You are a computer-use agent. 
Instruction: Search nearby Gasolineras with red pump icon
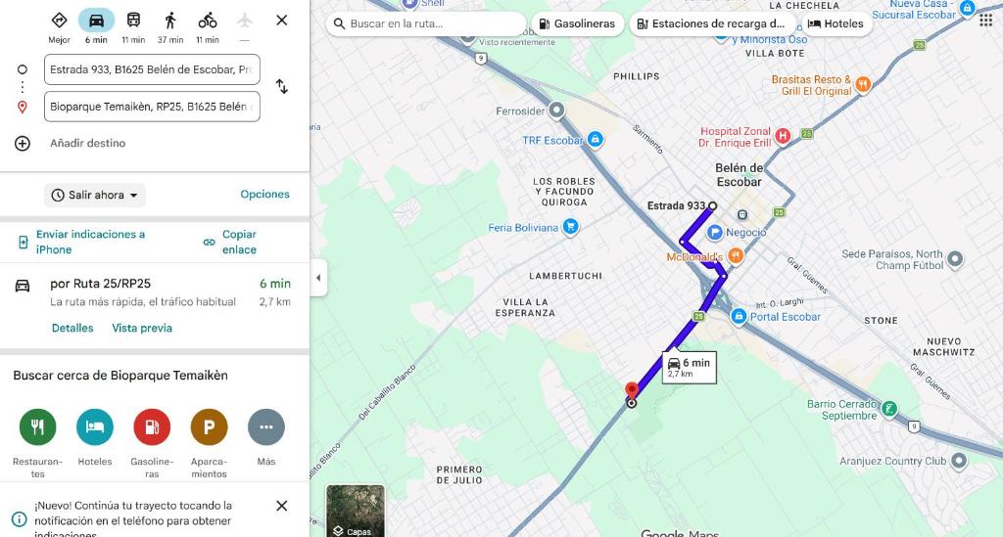(152, 427)
